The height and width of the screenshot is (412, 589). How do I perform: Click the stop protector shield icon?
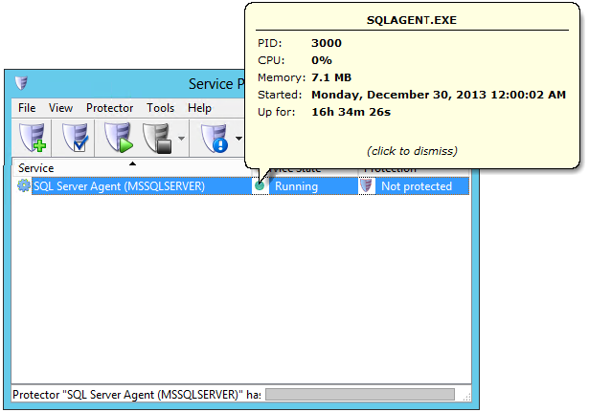click(157, 139)
